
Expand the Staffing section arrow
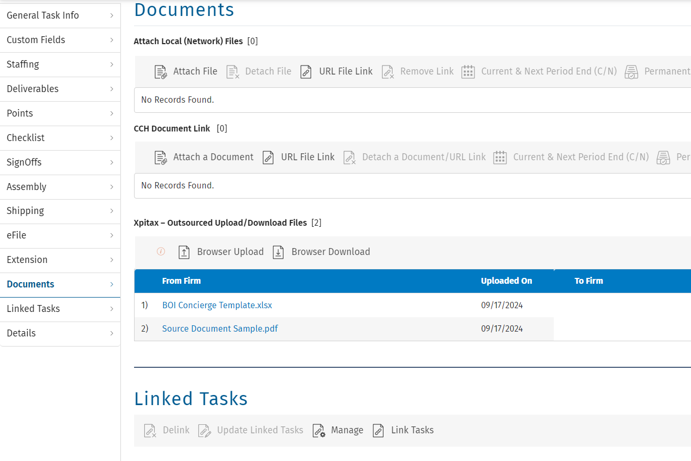click(112, 64)
